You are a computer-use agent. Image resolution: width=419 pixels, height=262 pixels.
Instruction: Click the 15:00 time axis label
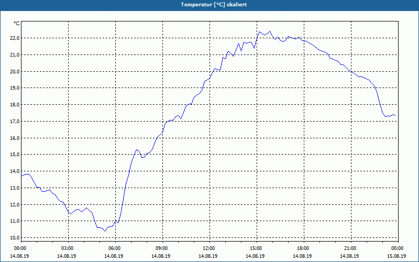[x=256, y=248]
